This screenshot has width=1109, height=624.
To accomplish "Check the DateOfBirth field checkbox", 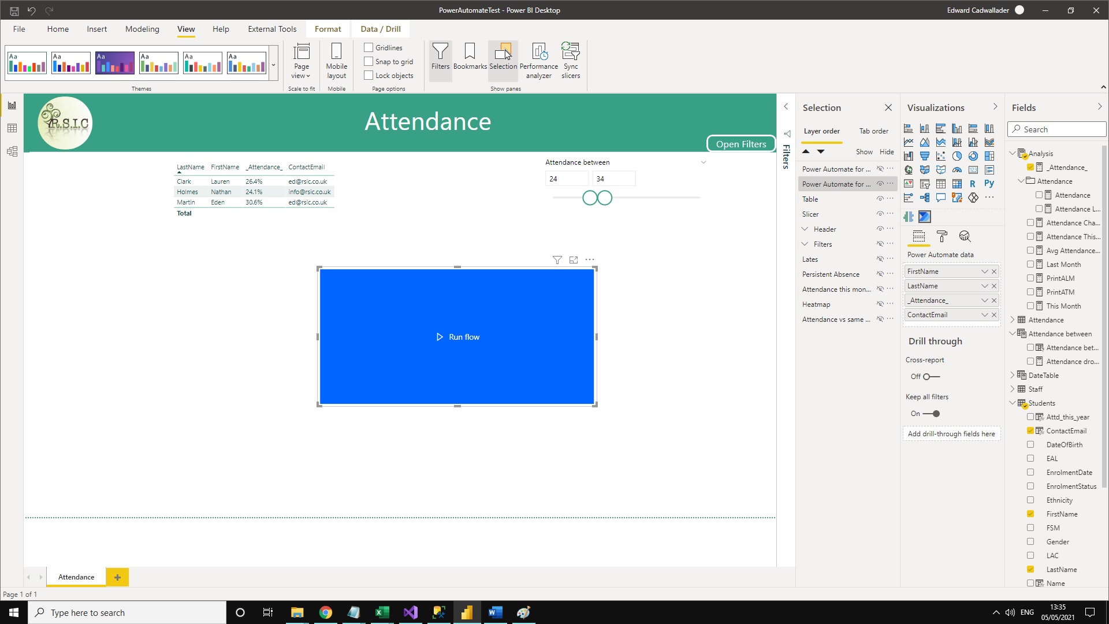I will [x=1030, y=444].
